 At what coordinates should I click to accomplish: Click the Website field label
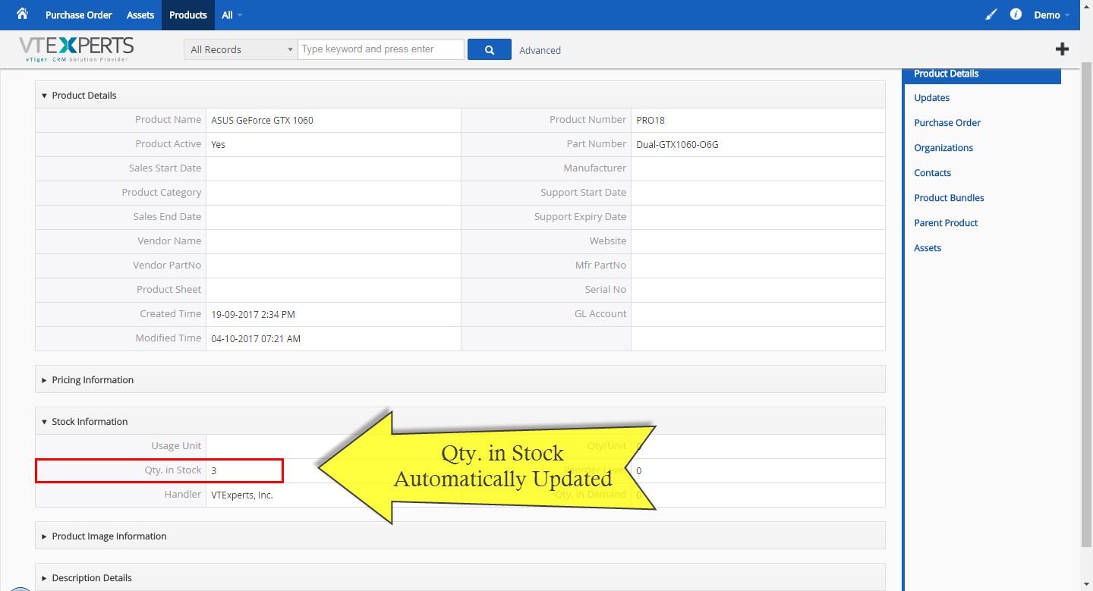[608, 240]
